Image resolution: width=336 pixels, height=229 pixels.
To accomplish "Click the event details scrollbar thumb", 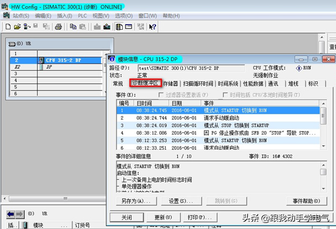I will 323,172.
